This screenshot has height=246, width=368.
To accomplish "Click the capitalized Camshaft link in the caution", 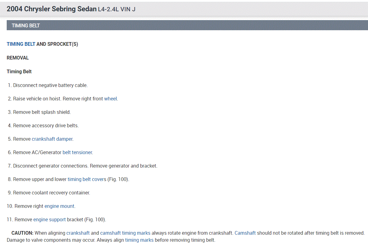I will [x=245, y=233].
